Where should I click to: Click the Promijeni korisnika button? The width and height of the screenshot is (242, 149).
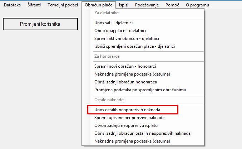(40, 24)
